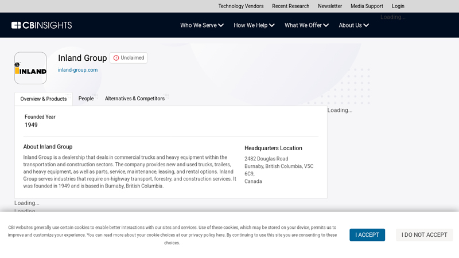
Task: Click the Inland Group company name heading
Action: (82, 58)
